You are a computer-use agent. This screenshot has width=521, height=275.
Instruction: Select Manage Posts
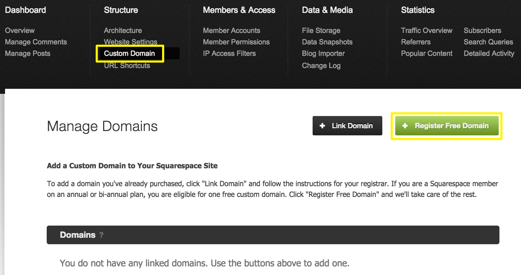(x=28, y=53)
